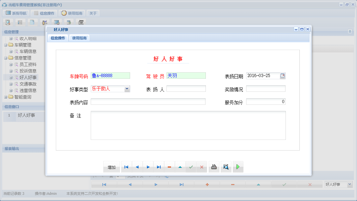Delete record with red minus in dialog
Image resolution: width=357 pixels, height=201 pixels.
[169, 167]
